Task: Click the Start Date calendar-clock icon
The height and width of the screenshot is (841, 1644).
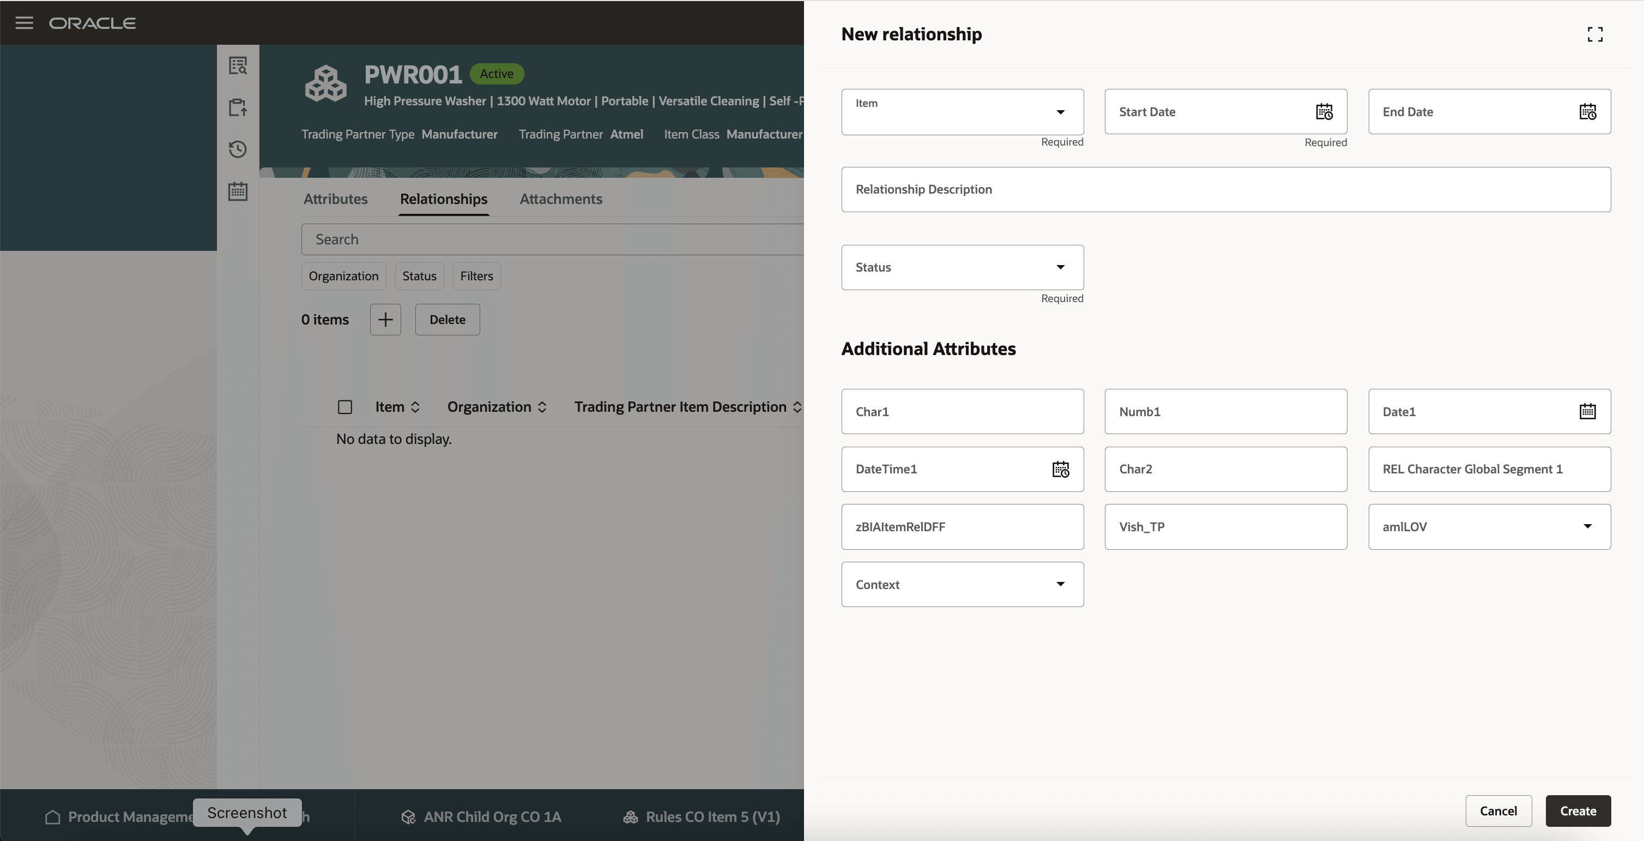Action: click(x=1323, y=112)
